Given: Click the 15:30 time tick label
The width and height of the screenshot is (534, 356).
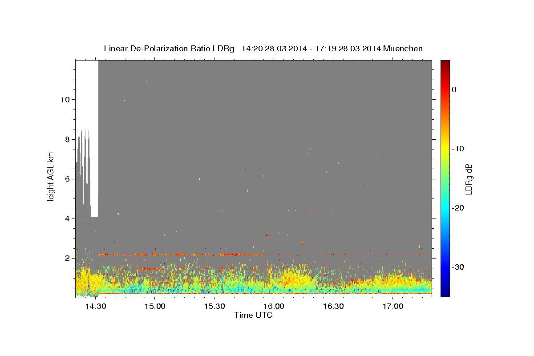Looking at the screenshot, I should (x=214, y=307).
